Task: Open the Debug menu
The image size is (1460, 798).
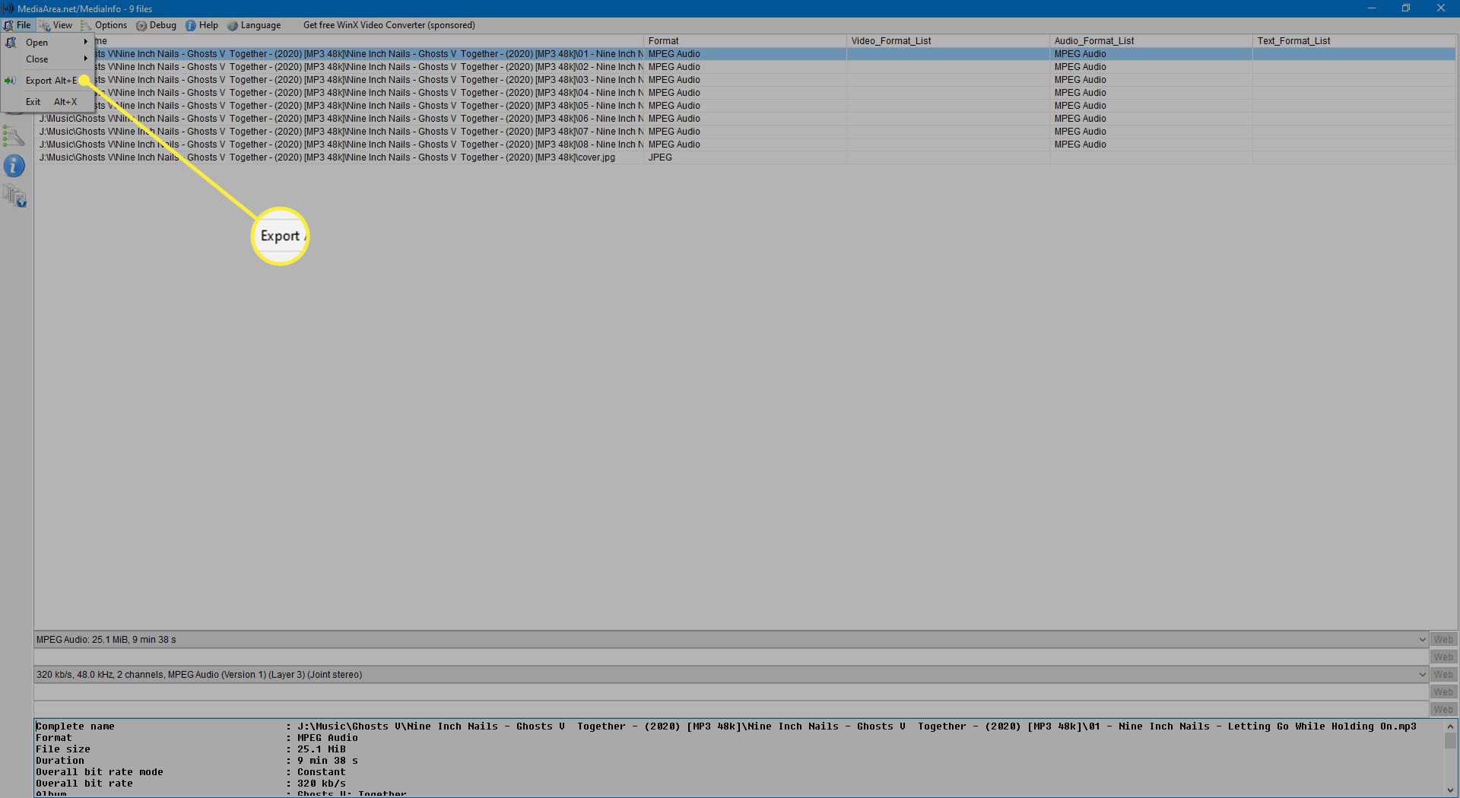Action: (x=156, y=25)
